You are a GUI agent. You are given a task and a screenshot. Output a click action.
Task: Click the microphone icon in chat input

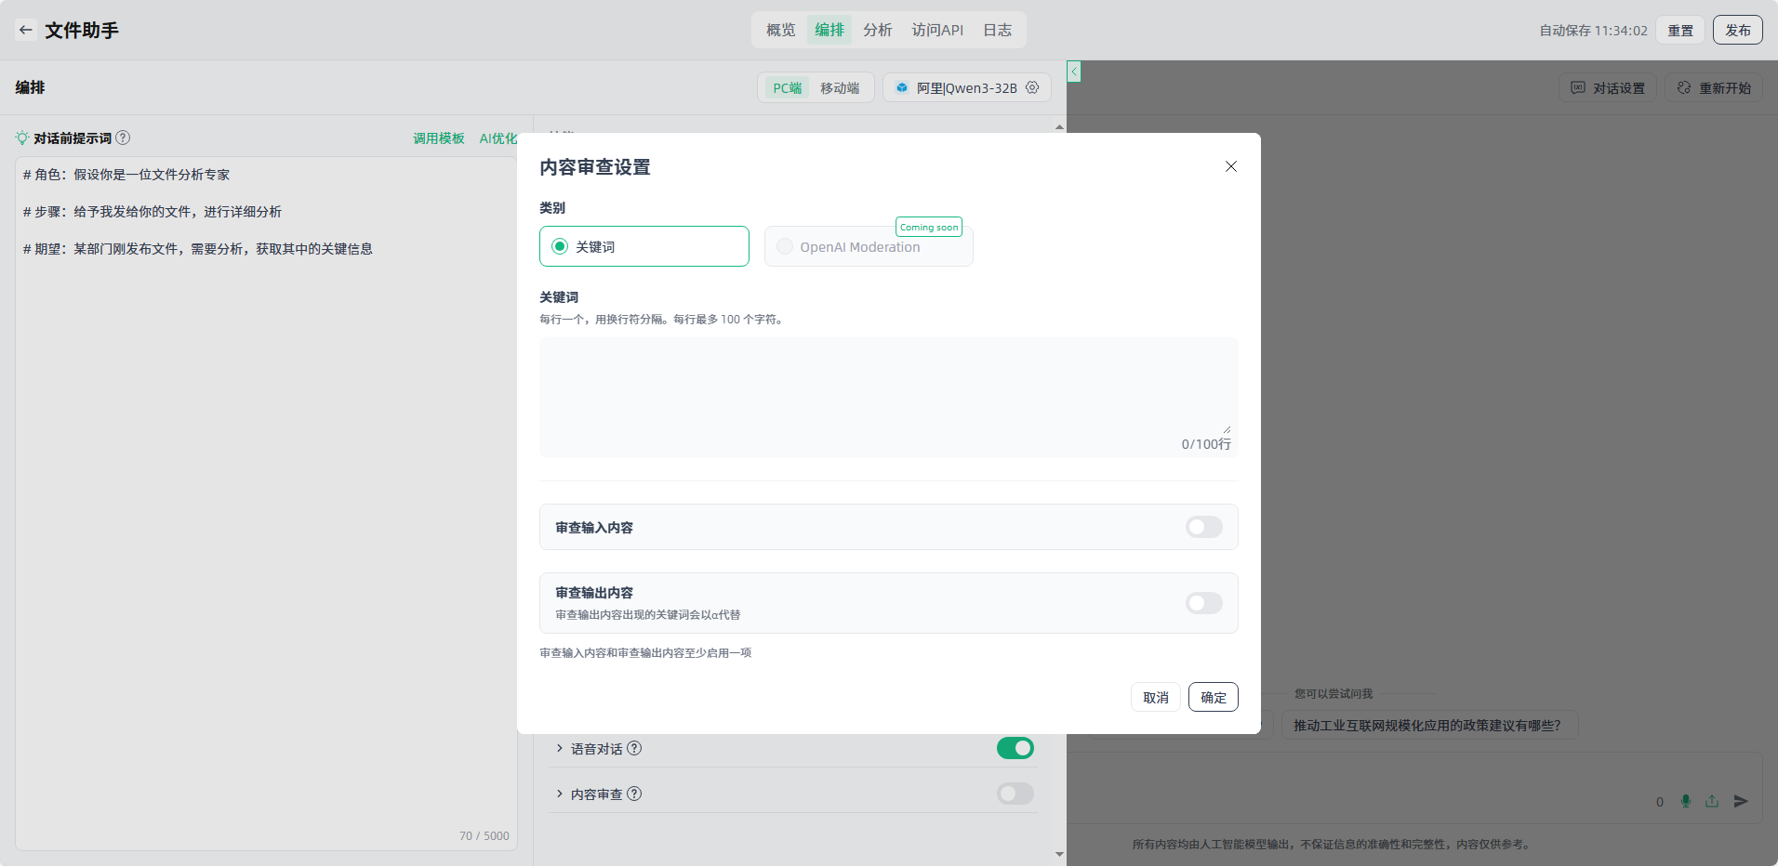1686,801
